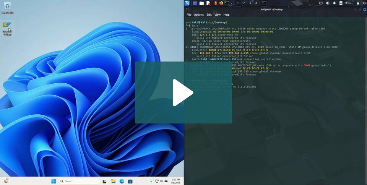Click the kali@kali prompt text

click(200, 23)
